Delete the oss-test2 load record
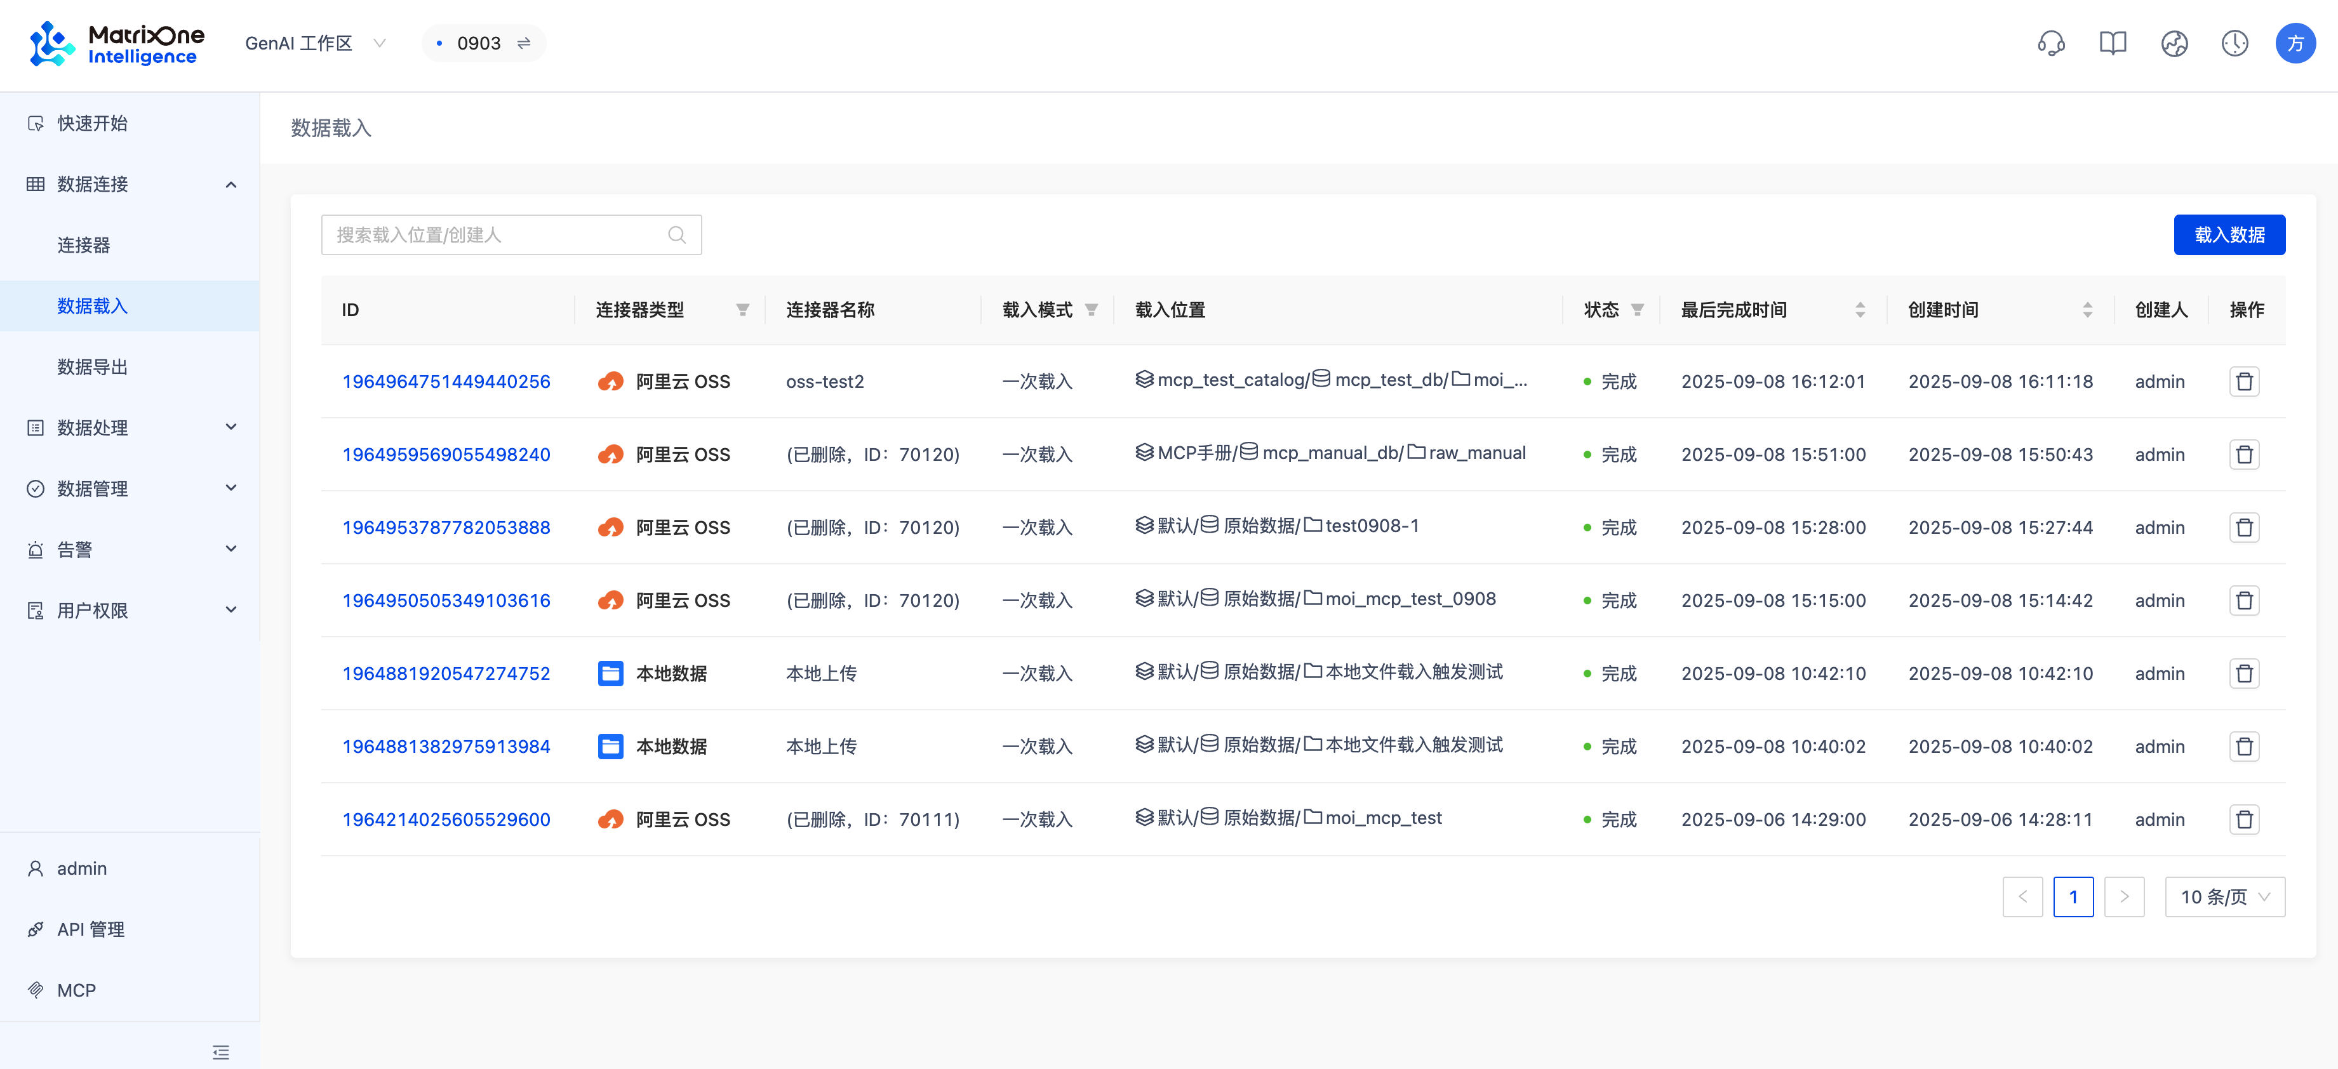Screen dimensions: 2338x1069 (x=2243, y=382)
